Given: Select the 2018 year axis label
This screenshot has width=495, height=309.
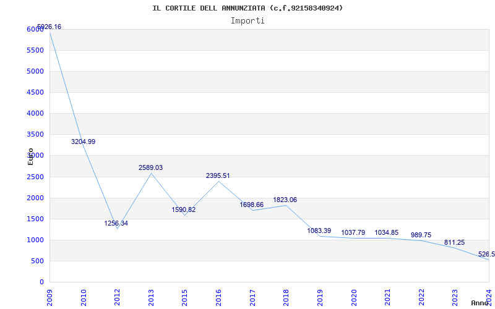Looking at the screenshot, I should [x=286, y=297].
